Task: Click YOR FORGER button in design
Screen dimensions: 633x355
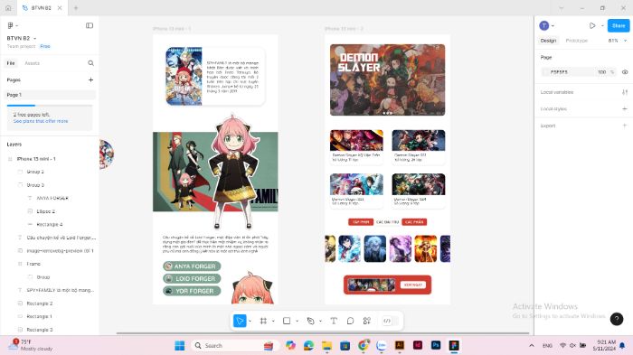Action: (x=192, y=291)
